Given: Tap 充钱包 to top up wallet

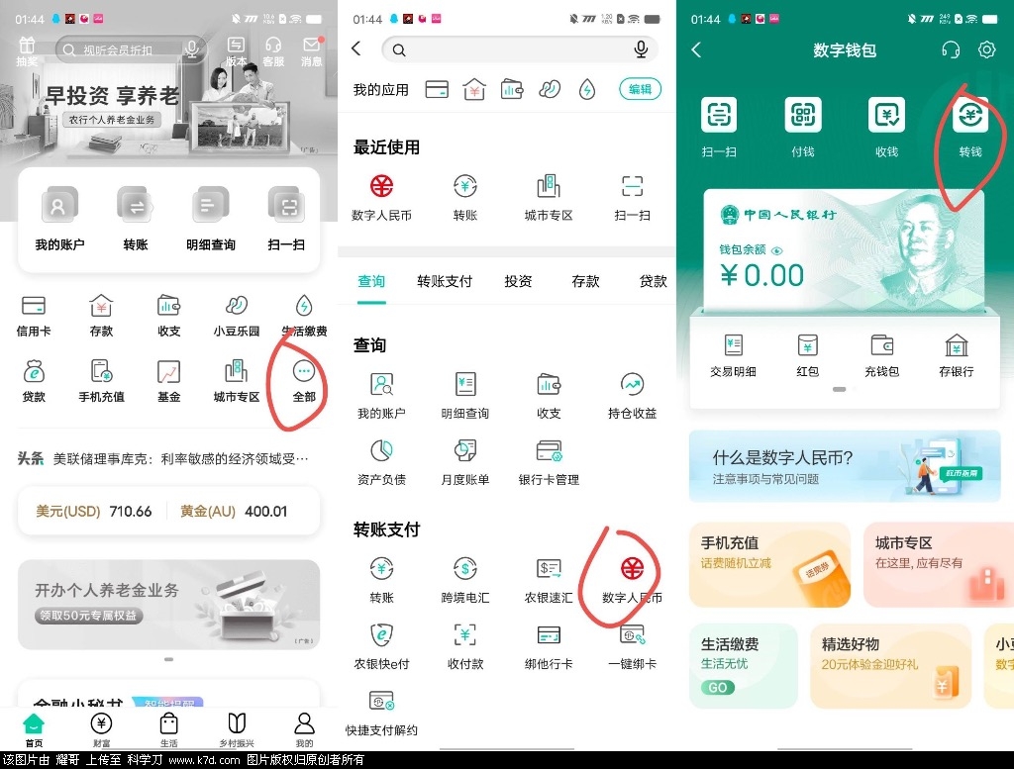Looking at the screenshot, I should 882,355.
